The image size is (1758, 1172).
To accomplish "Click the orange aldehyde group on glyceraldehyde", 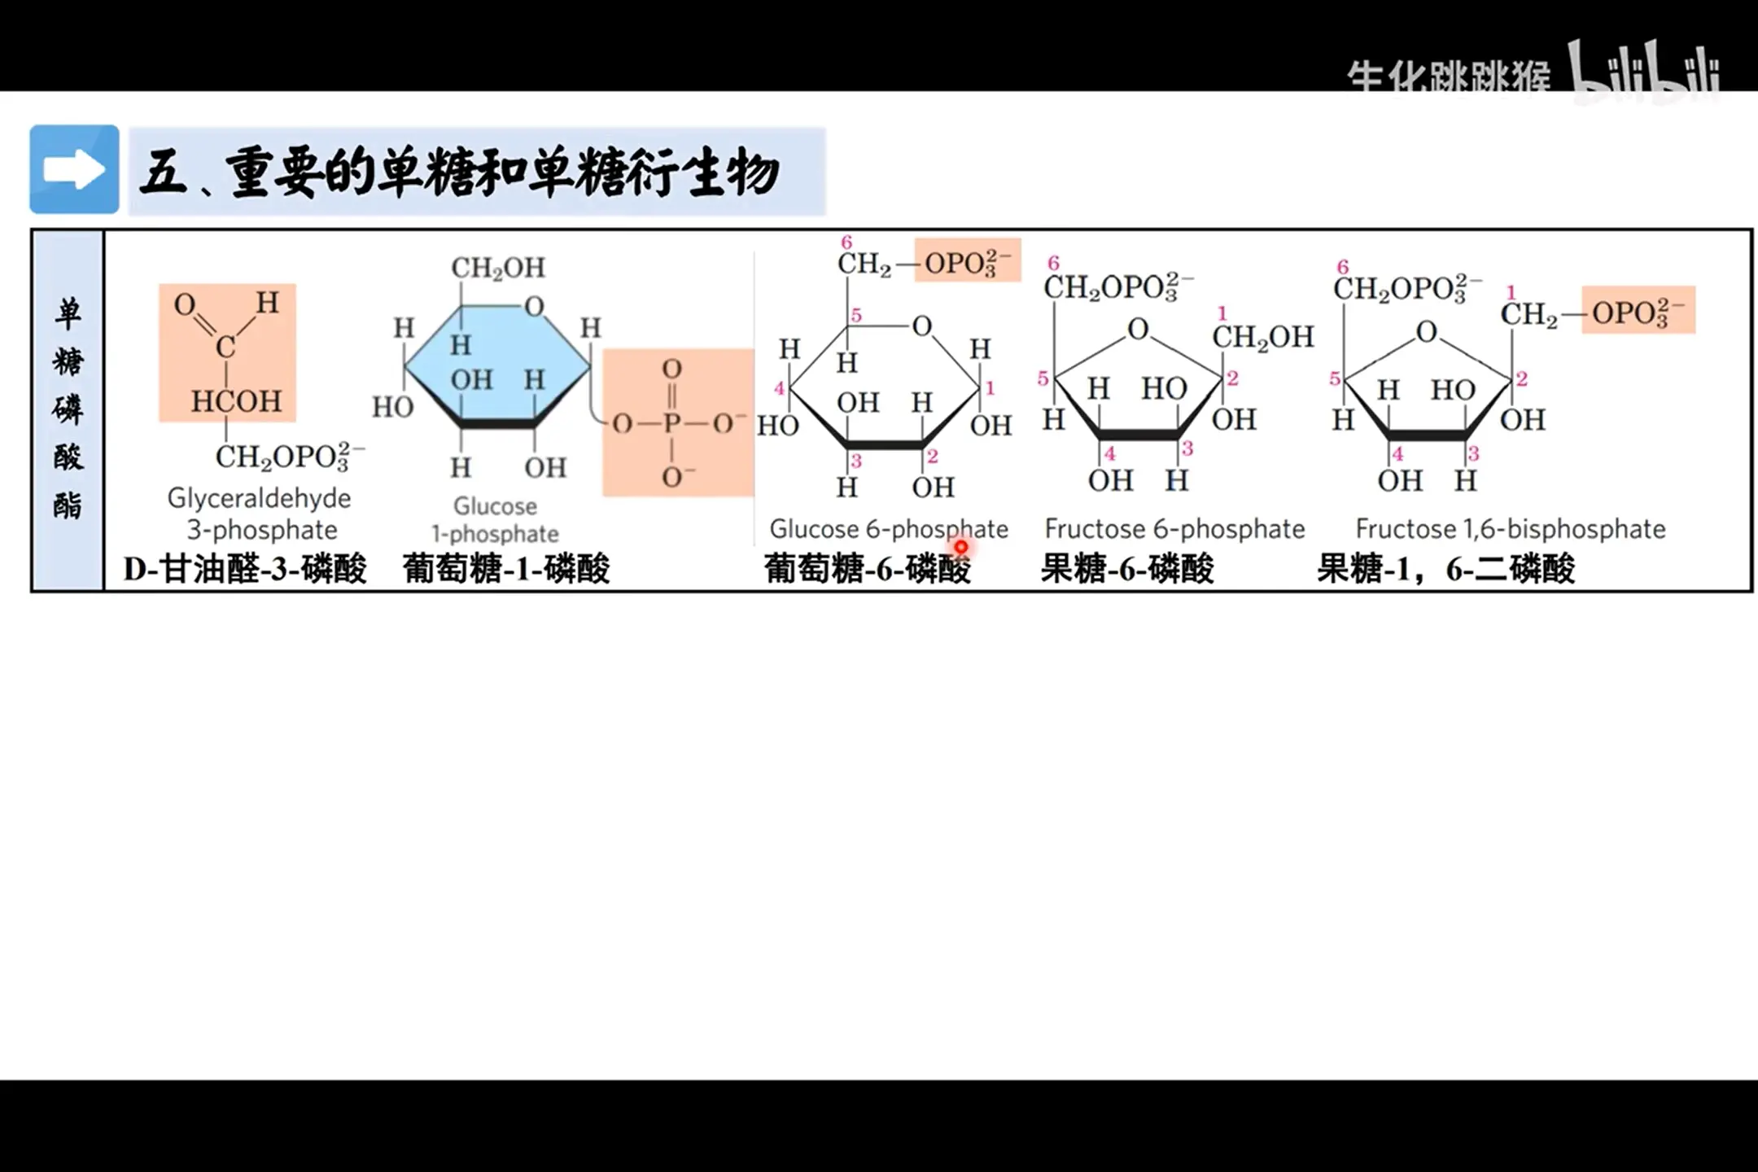I will tap(227, 352).
